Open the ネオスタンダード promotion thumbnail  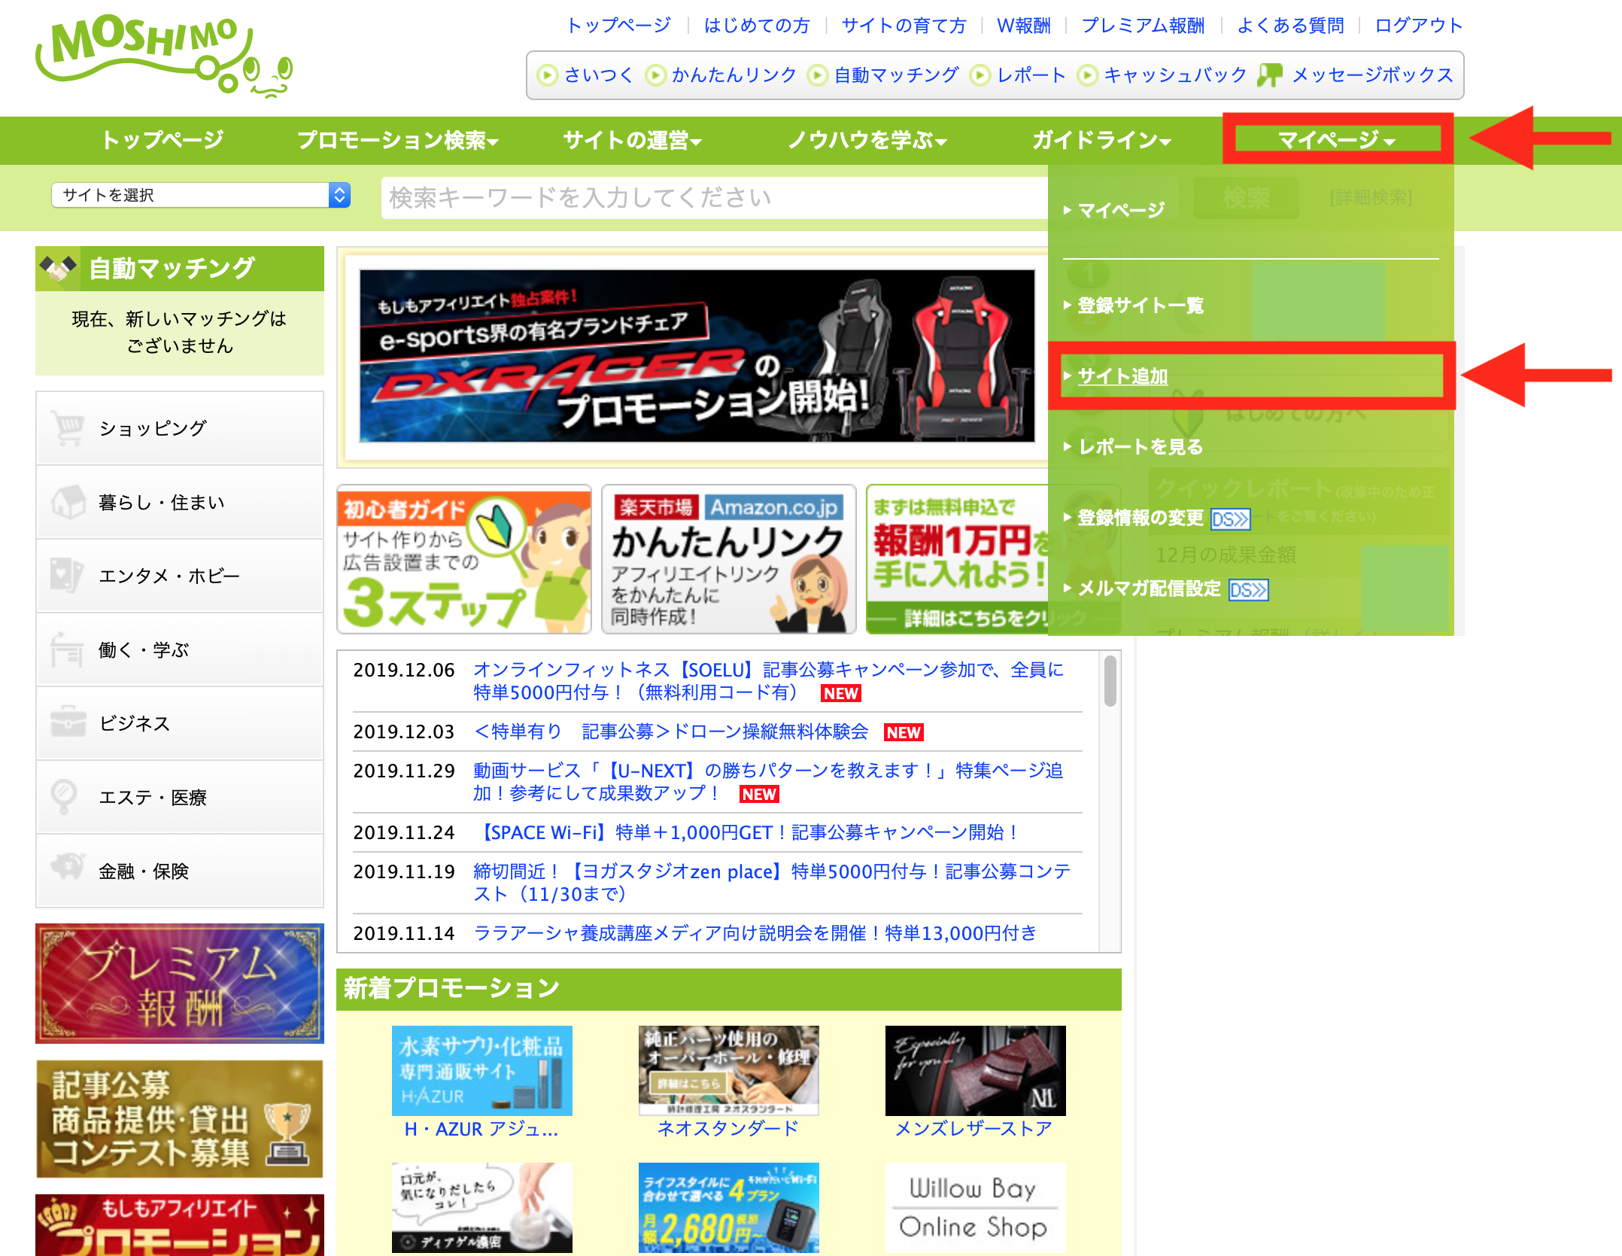(x=728, y=1071)
